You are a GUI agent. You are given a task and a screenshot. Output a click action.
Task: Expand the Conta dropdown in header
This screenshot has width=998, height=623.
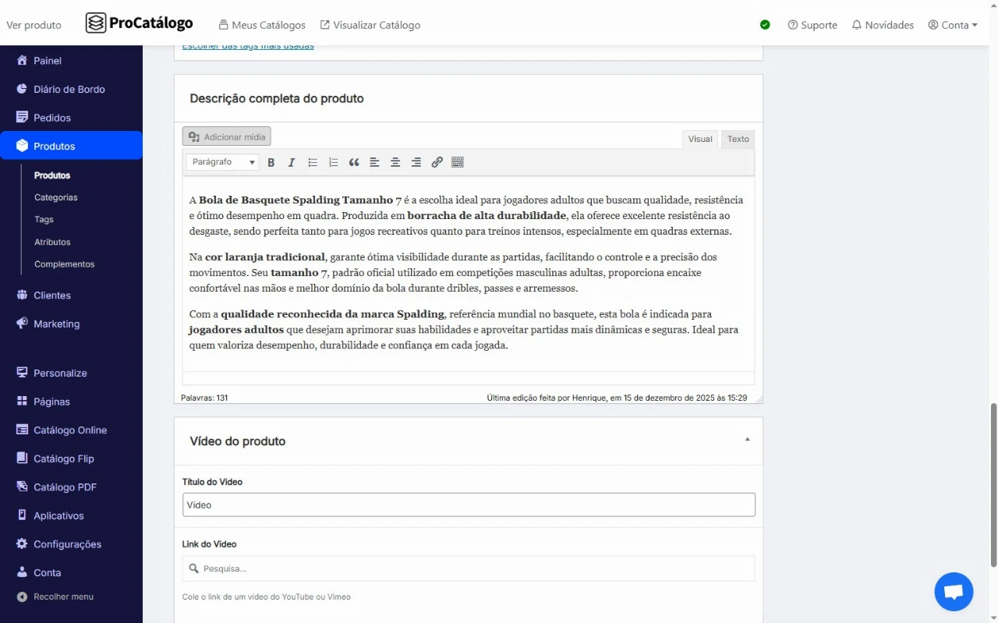[953, 25]
